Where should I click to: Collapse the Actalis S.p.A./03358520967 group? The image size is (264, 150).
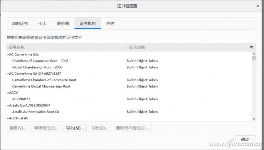[x=8, y=106]
